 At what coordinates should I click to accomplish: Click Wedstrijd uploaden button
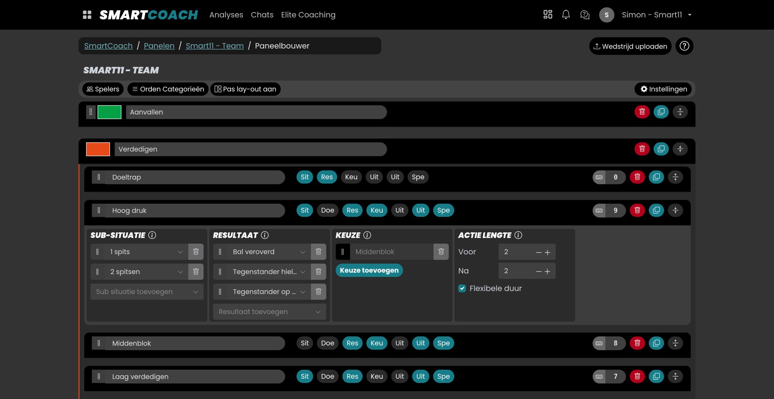(x=630, y=46)
